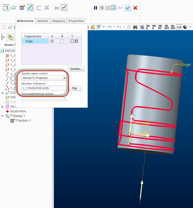
Task: Show the model tree tab icon
Action: click(3, 37)
